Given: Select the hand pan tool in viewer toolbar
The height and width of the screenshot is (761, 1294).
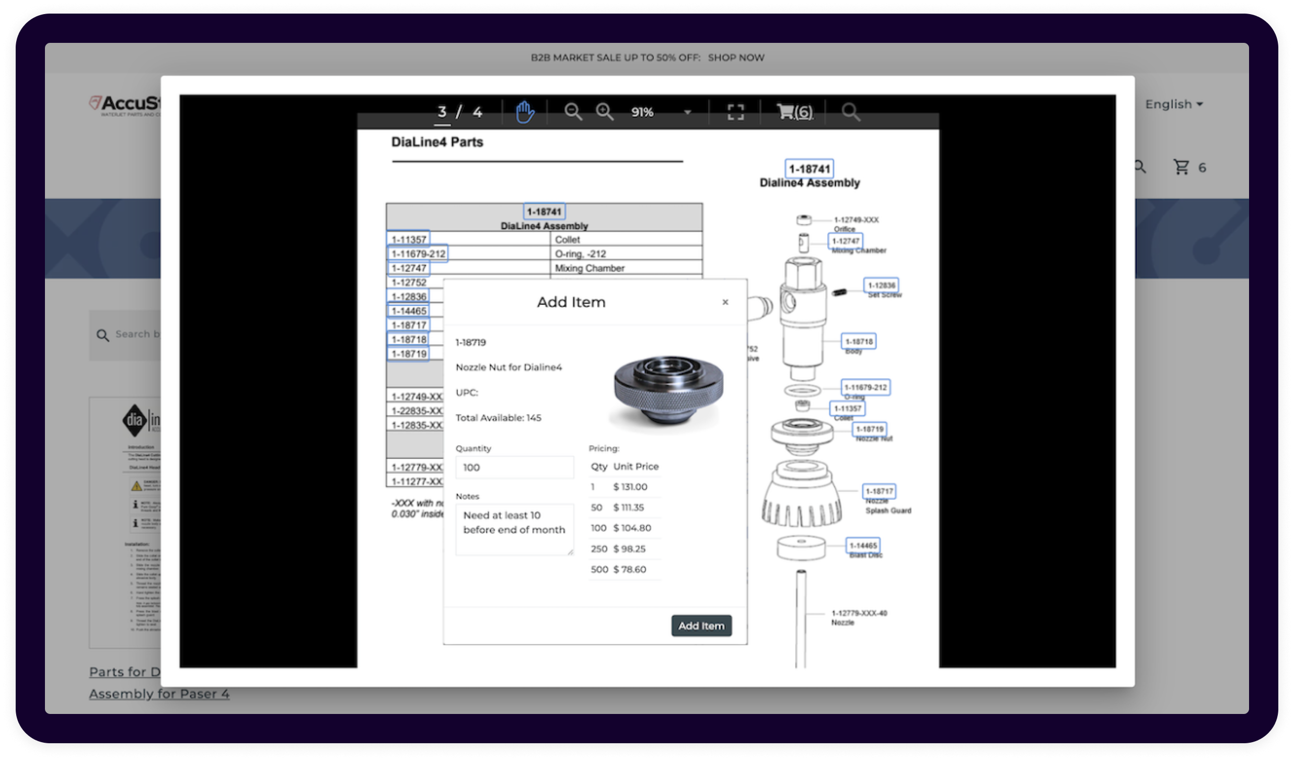Looking at the screenshot, I should [x=525, y=112].
